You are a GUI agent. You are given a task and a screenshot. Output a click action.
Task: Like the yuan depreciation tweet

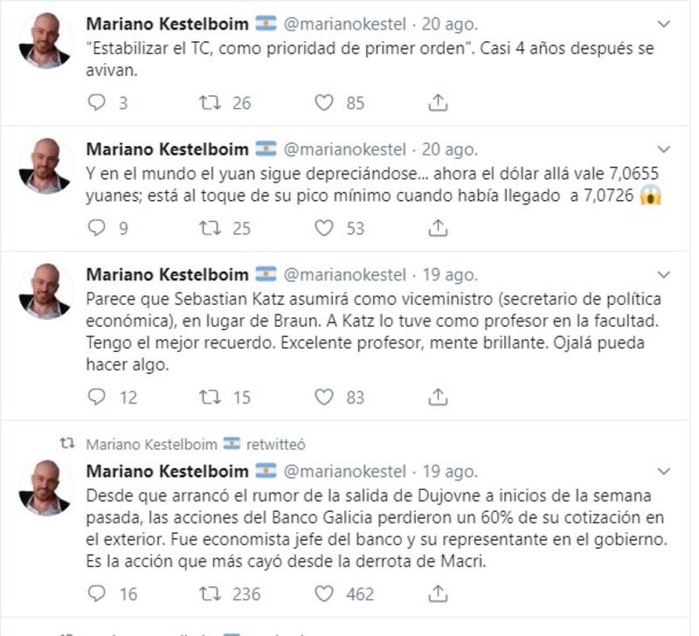coord(324,229)
